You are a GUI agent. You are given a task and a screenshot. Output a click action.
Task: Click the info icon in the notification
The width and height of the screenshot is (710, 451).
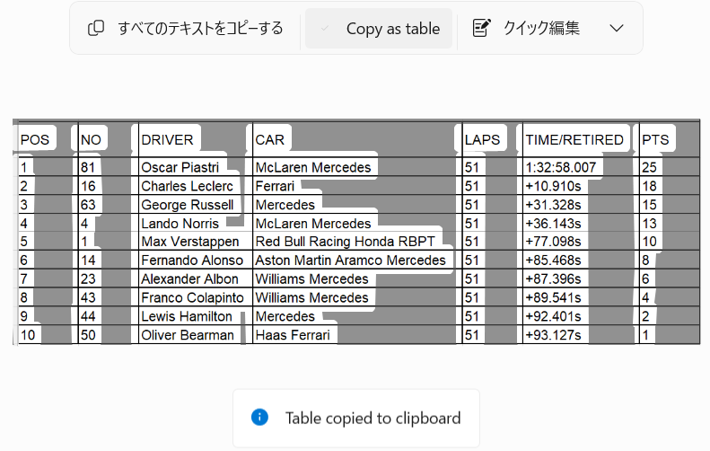[x=260, y=417]
